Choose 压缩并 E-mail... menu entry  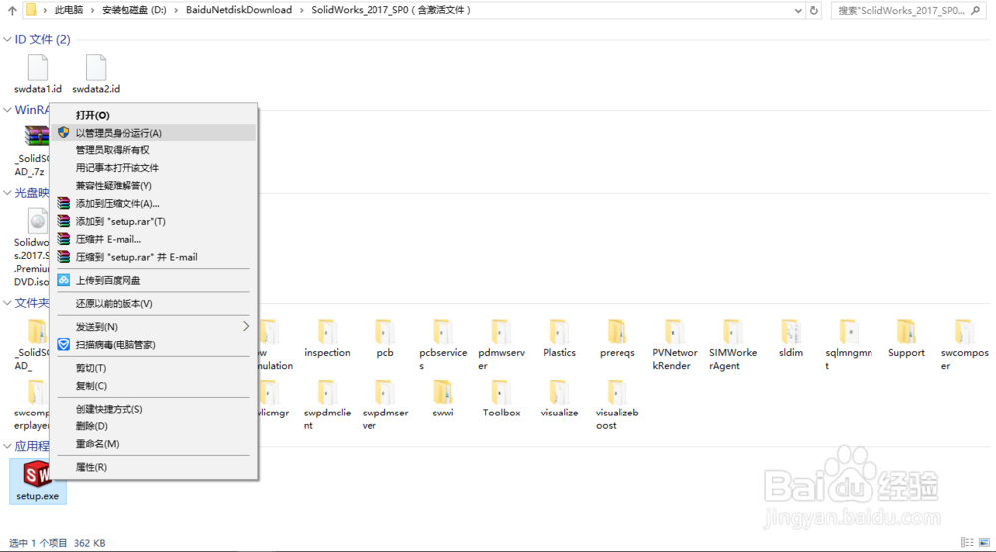(x=153, y=239)
